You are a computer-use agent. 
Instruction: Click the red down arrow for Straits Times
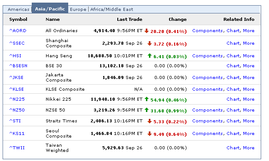coord(149,121)
